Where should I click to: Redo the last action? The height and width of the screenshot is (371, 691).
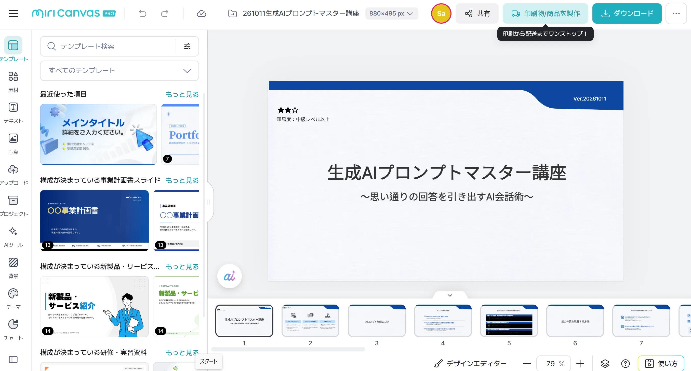[x=164, y=13]
